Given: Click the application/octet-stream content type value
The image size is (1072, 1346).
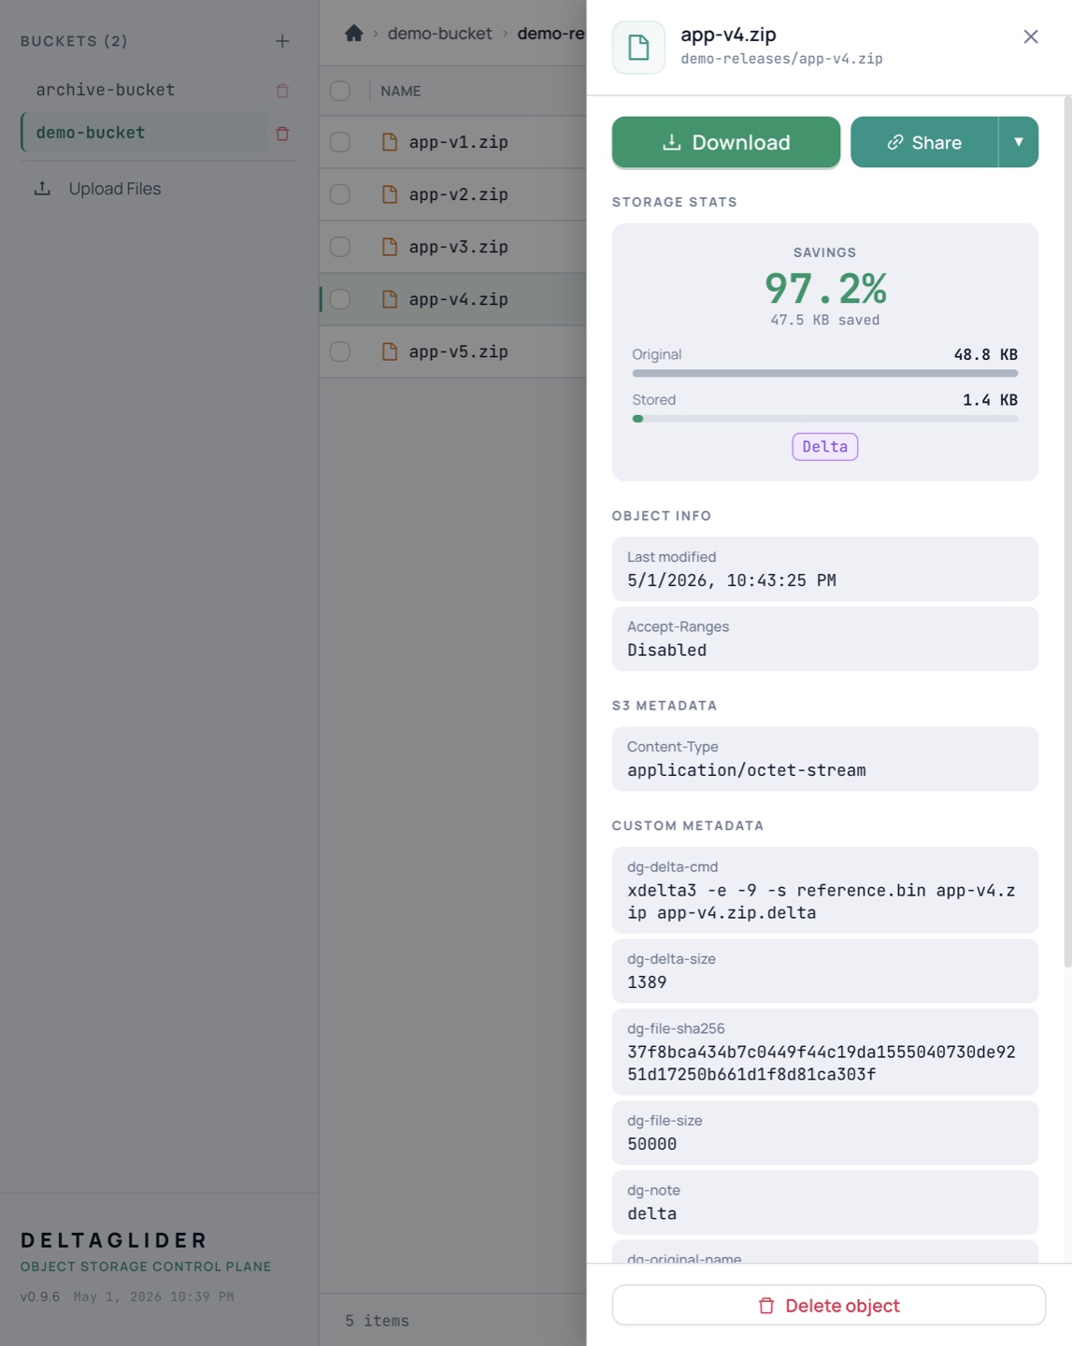Looking at the screenshot, I should pos(747,770).
